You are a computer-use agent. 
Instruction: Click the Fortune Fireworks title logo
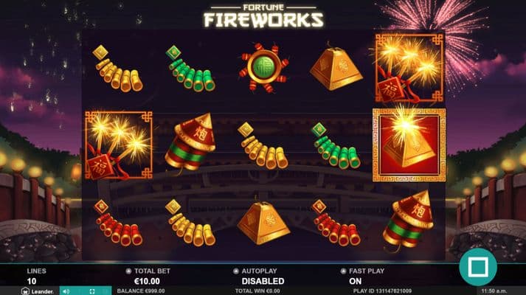[x=263, y=15]
